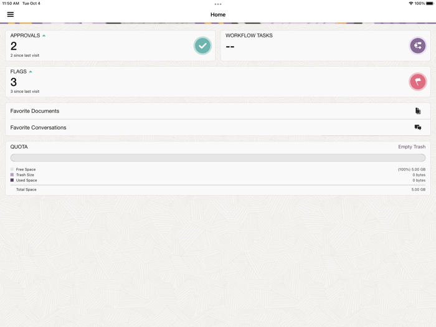Screen dimensions: 436x327
Task: Click the quota usage progress bar
Action: coord(218,158)
